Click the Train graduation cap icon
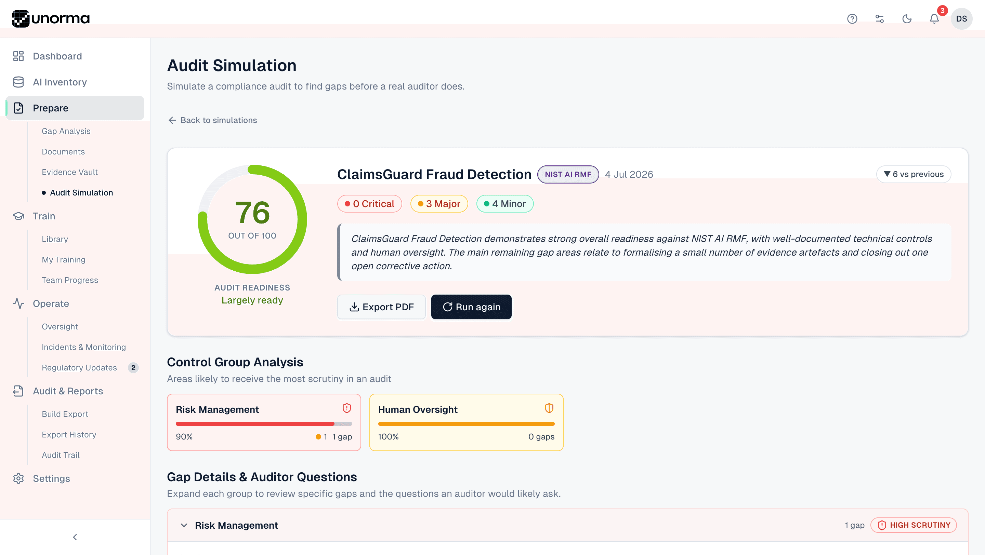 click(x=18, y=216)
